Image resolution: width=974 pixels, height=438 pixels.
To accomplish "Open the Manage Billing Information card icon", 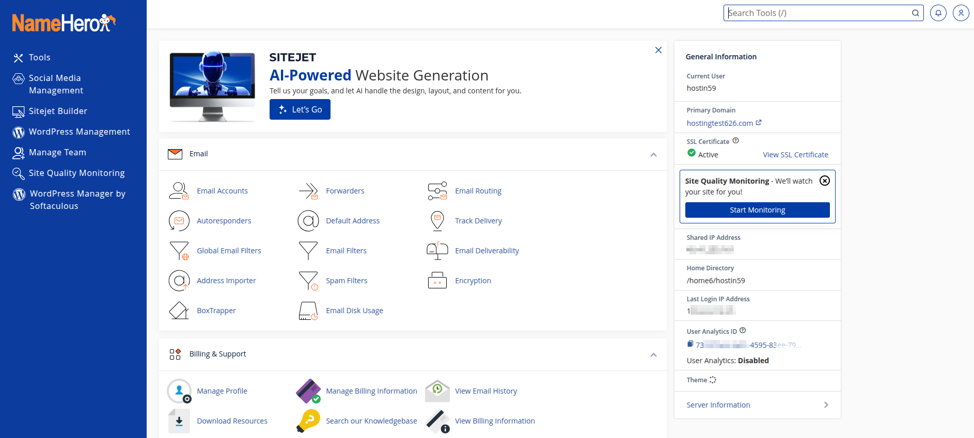I will (308, 391).
